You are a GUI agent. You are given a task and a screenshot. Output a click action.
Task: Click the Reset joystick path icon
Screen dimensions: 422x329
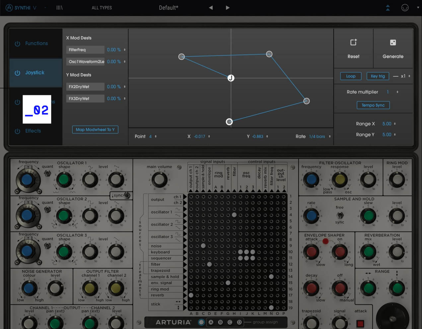[353, 42]
